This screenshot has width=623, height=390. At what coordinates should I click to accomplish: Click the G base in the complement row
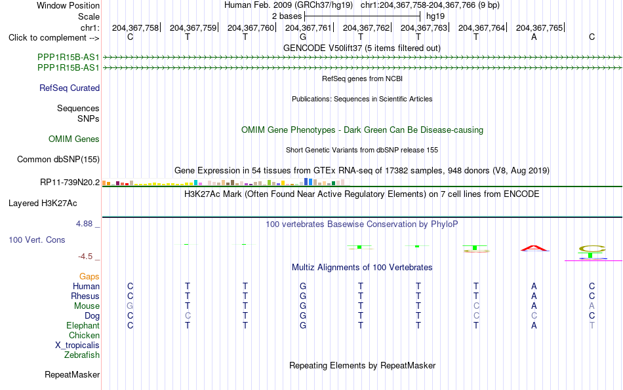(303, 37)
